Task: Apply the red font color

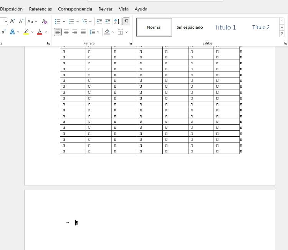Action: tap(39, 32)
